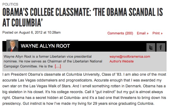This screenshot has height=109, width=170.
Task: Open the author's Facebook icon
Action: [x=160, y=48]
